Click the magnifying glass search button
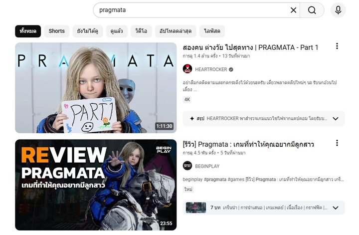Screen dimensions: 359x235 tap(312, 10)
